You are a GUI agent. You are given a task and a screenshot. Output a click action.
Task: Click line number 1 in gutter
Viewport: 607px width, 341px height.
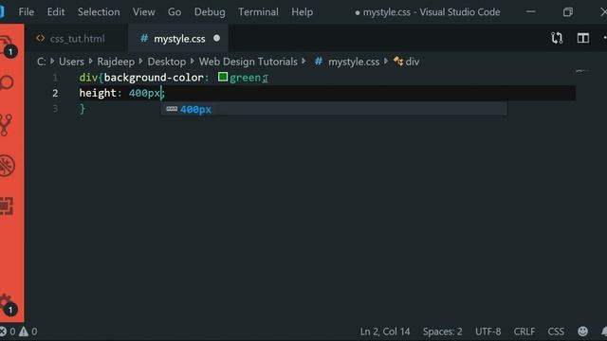[55, 78]
